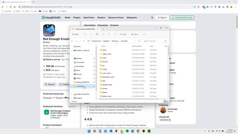Click Get Modrinth App button
This screenshot has height=134, width=238.
click(x=182, y=17)
